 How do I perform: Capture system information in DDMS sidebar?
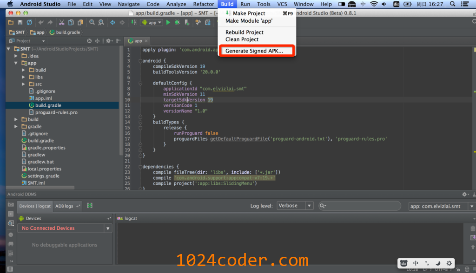(10, 222)
